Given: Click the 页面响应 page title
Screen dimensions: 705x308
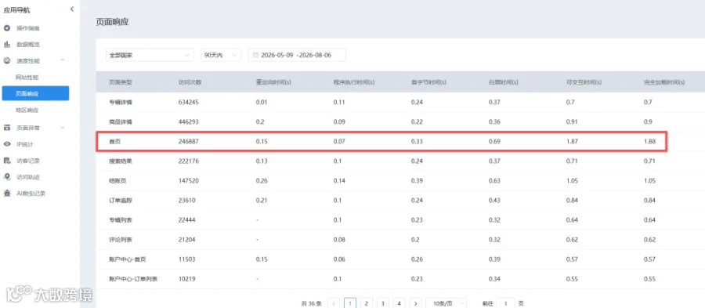Looking at the screenshot, I should [x=112, y=22].
